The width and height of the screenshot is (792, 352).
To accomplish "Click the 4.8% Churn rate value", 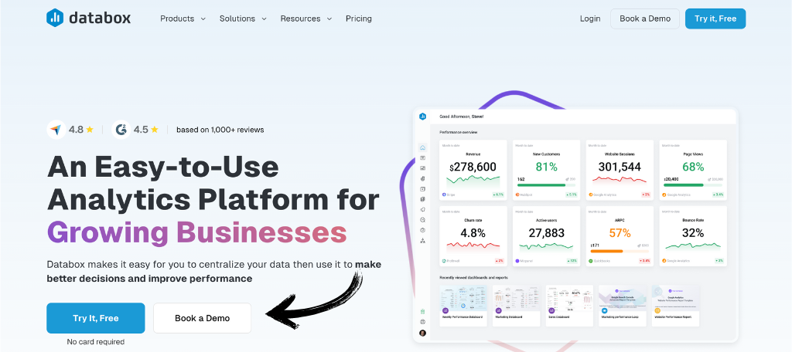I will pyautogui.click(x=473, y=233).
